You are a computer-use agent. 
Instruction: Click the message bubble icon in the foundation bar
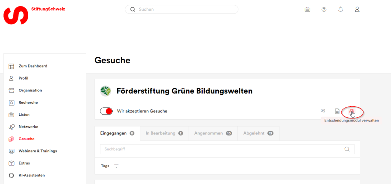[323, 111]
